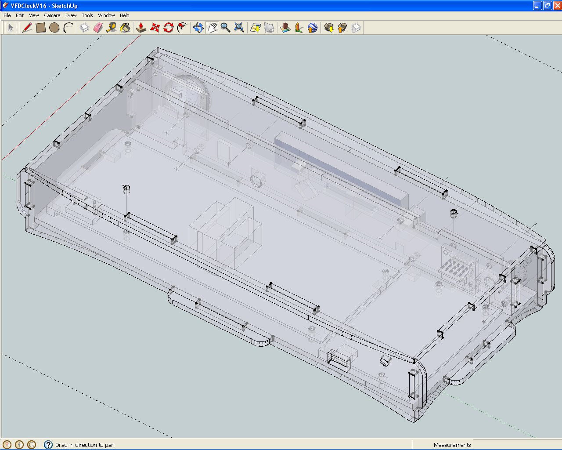Screen dimensions: 562x450
Task: Open the Tools menu
Action: (87, 15)
